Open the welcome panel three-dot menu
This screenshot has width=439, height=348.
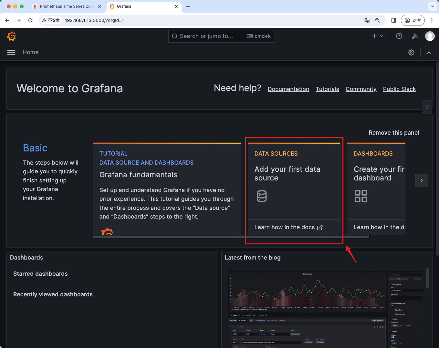[427, 107]
